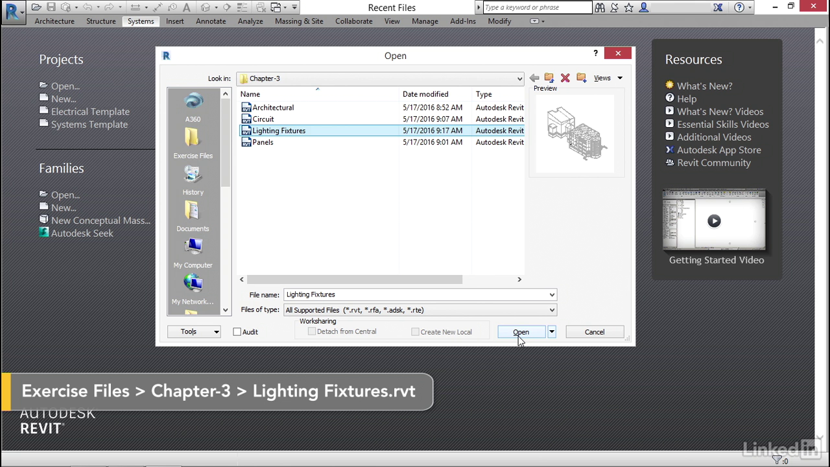
Task: Switch to the Structure ribbon tab
Action: (x=101, y=21)
